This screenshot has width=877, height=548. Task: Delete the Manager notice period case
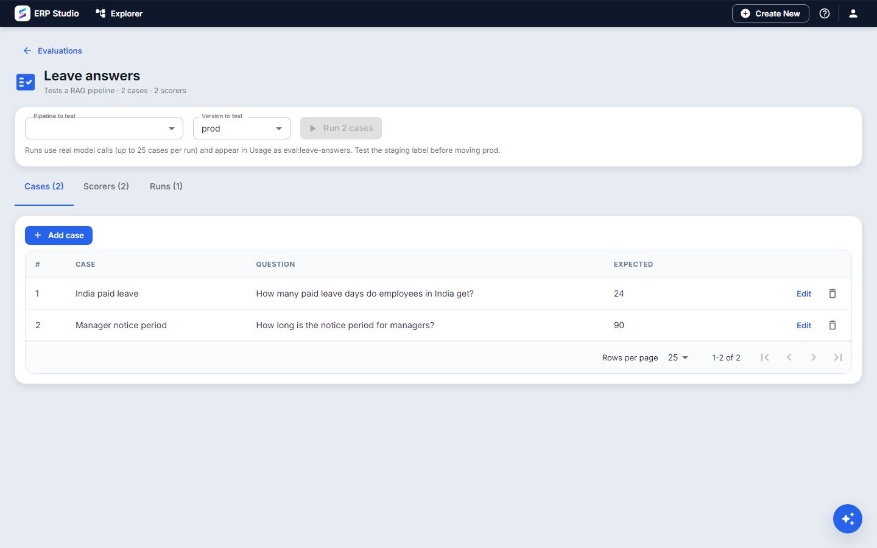coord(833,325)
